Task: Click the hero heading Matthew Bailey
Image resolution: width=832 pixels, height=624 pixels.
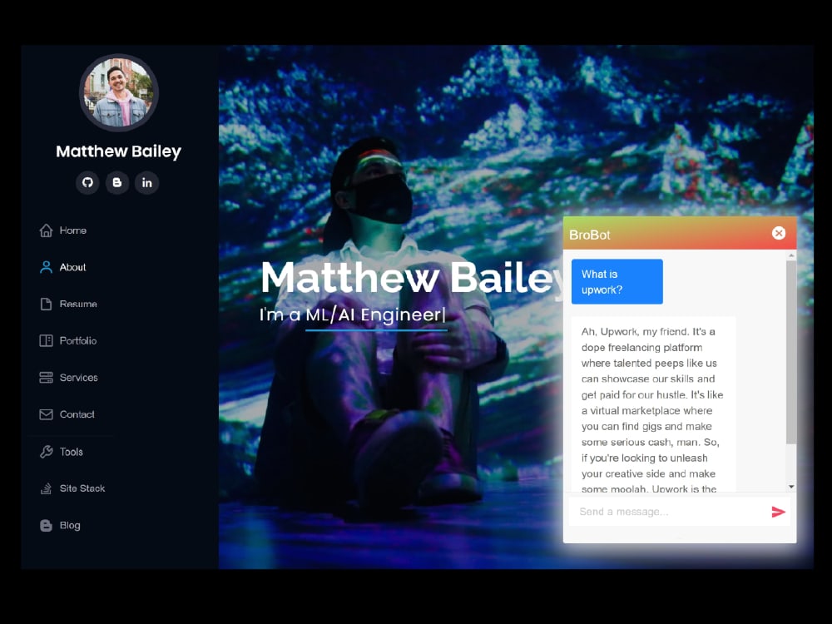Action: click(x=413, y=278)
